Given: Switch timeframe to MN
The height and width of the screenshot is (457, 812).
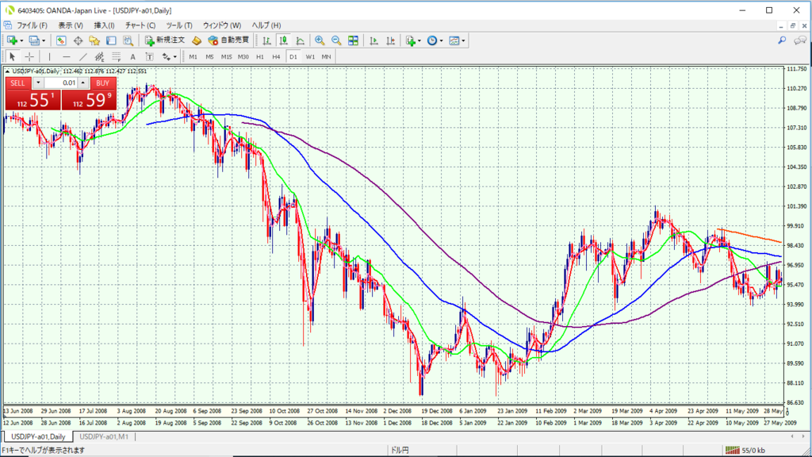Looking at the screenshot, I should click(326, 57).
